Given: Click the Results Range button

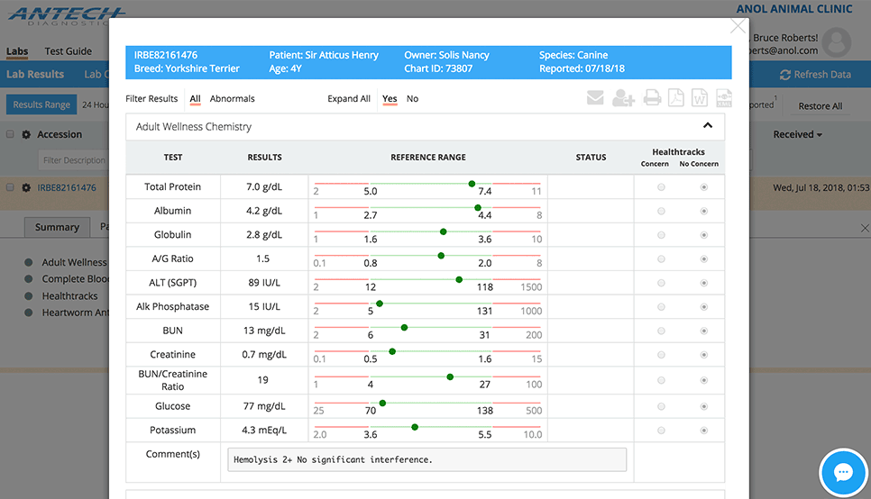Looking at the screenshot, I should (41, 104).
